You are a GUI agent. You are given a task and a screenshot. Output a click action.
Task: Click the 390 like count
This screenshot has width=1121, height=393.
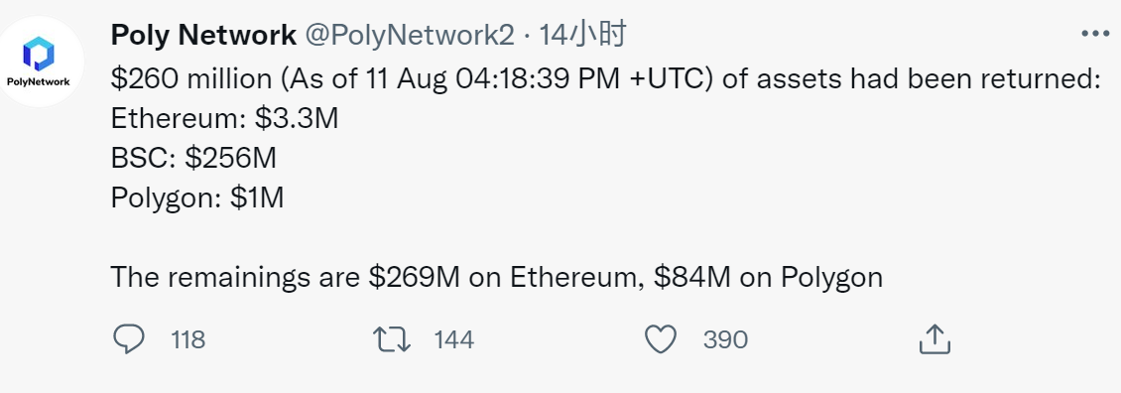click(725, 339)
